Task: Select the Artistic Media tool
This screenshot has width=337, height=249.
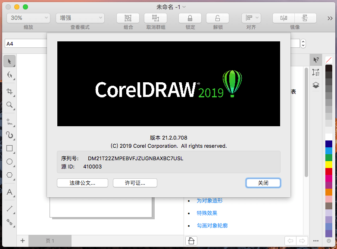Action: click(9, 135)
